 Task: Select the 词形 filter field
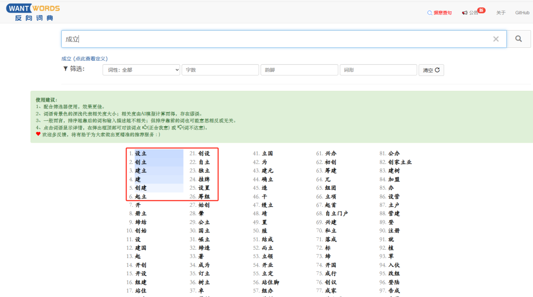tap(378, 70)
